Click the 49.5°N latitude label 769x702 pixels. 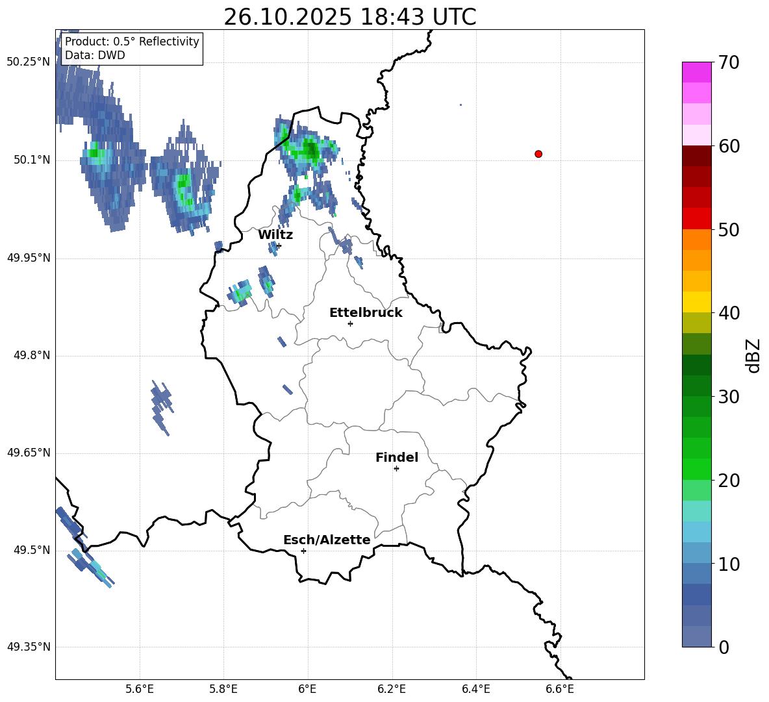coord(32,550)
